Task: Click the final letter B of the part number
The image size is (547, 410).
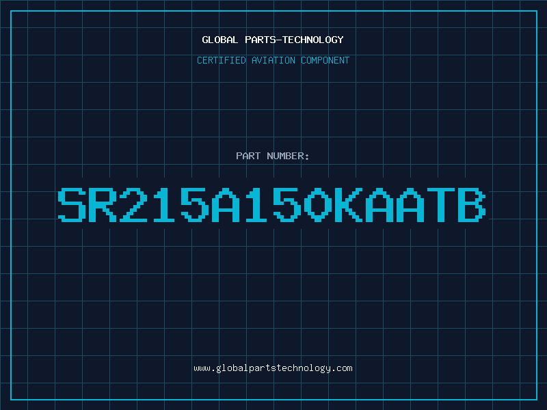Action: (x=472, y=204)
